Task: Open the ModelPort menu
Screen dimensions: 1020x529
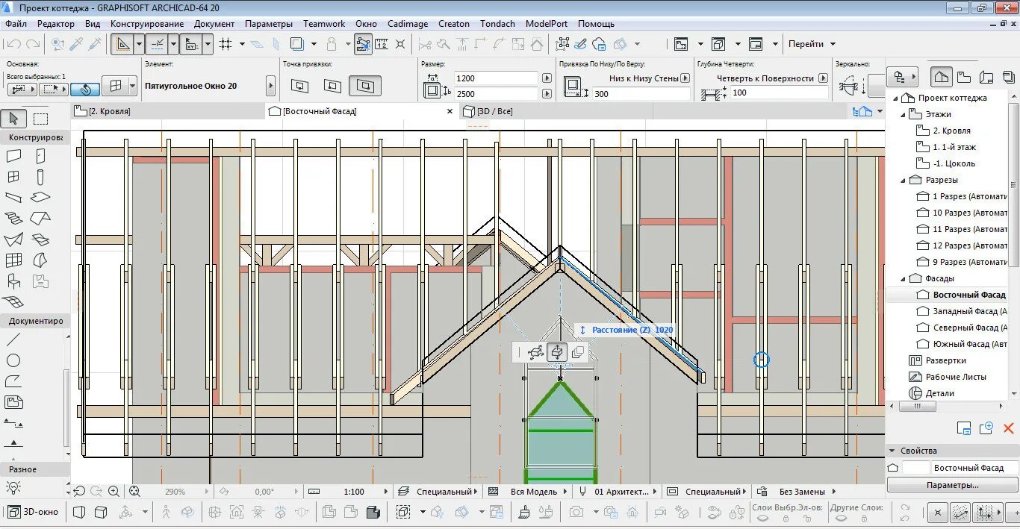Action: tap(547, 24)
